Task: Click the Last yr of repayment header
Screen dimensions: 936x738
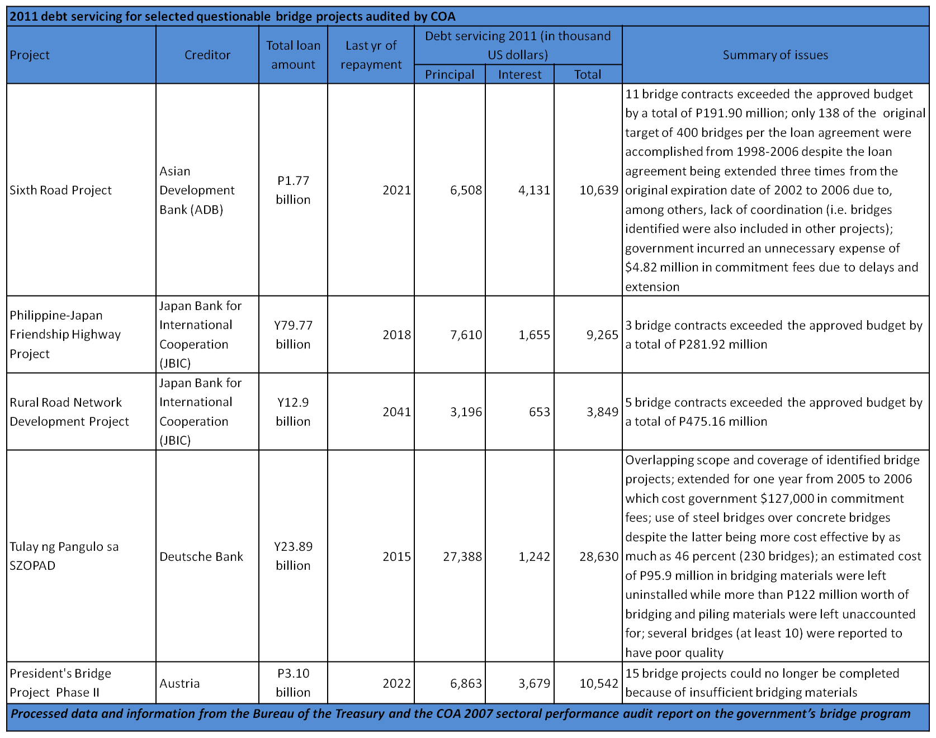Action: (371, 55)
